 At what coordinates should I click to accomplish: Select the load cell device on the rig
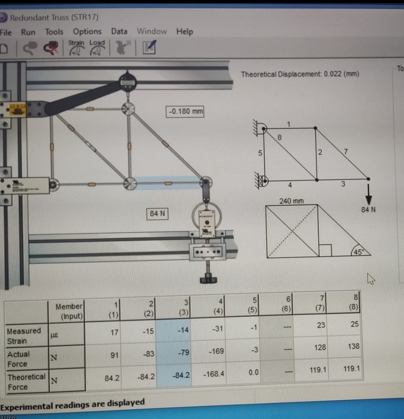[x=207, y=223]
